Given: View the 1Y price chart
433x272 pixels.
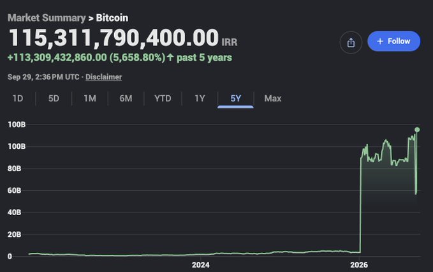Looking at the screenshot, I should tap(200, 98).
